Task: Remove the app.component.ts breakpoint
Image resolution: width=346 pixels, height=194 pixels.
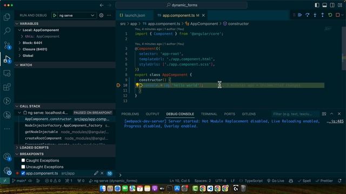Action: tap(102, 174)
